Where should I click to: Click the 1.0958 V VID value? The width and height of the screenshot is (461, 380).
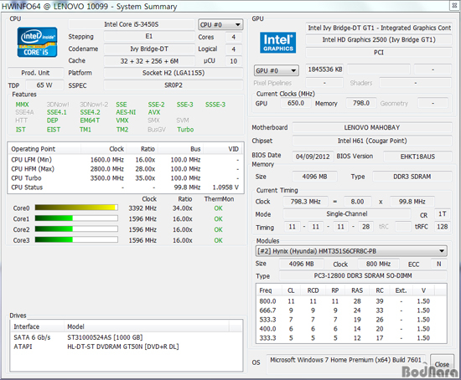(x=225, y=187)
